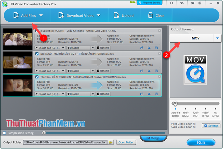This screenshot has width=223, height=149.
Task: Click the Audio Codec: Smart Fit text
Action: [x=183, y=127]
